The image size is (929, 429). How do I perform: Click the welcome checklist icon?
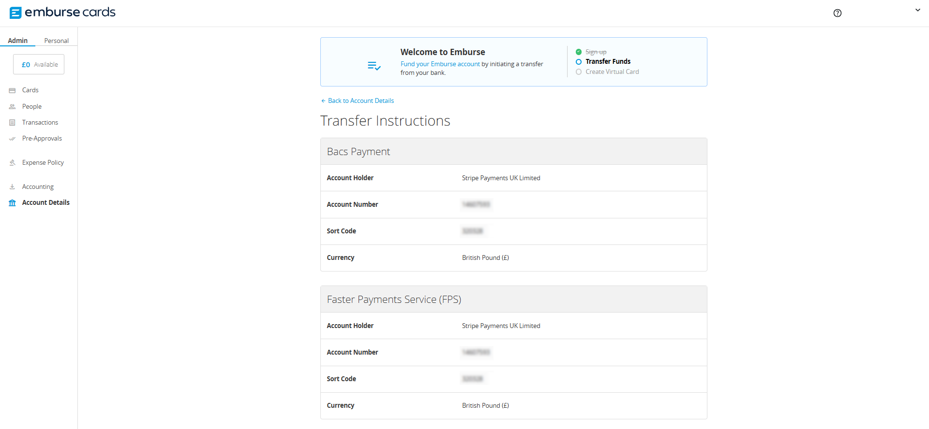pos(374,66)
